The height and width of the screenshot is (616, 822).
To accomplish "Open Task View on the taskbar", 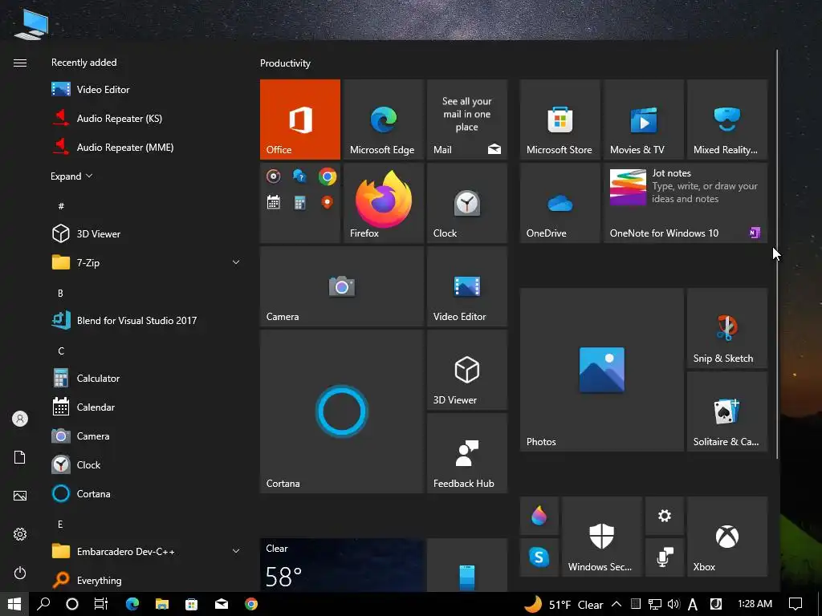I will pos(100,604).
